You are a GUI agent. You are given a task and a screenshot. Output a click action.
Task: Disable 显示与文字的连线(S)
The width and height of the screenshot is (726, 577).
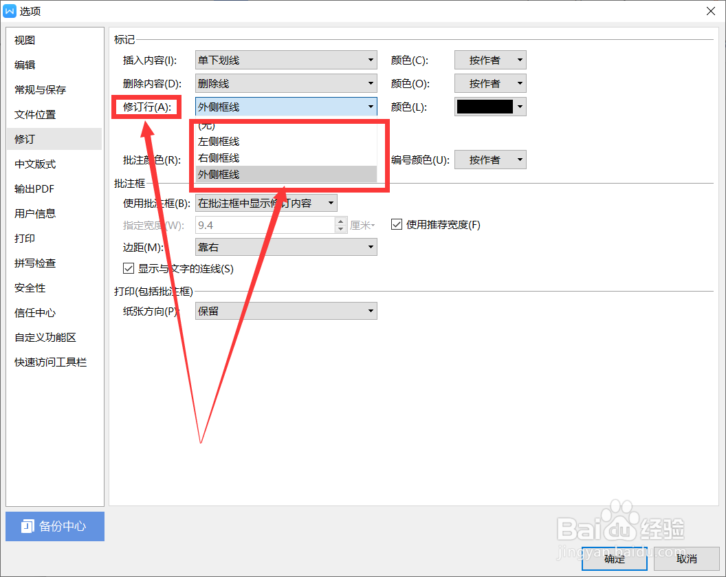(129, 268)
